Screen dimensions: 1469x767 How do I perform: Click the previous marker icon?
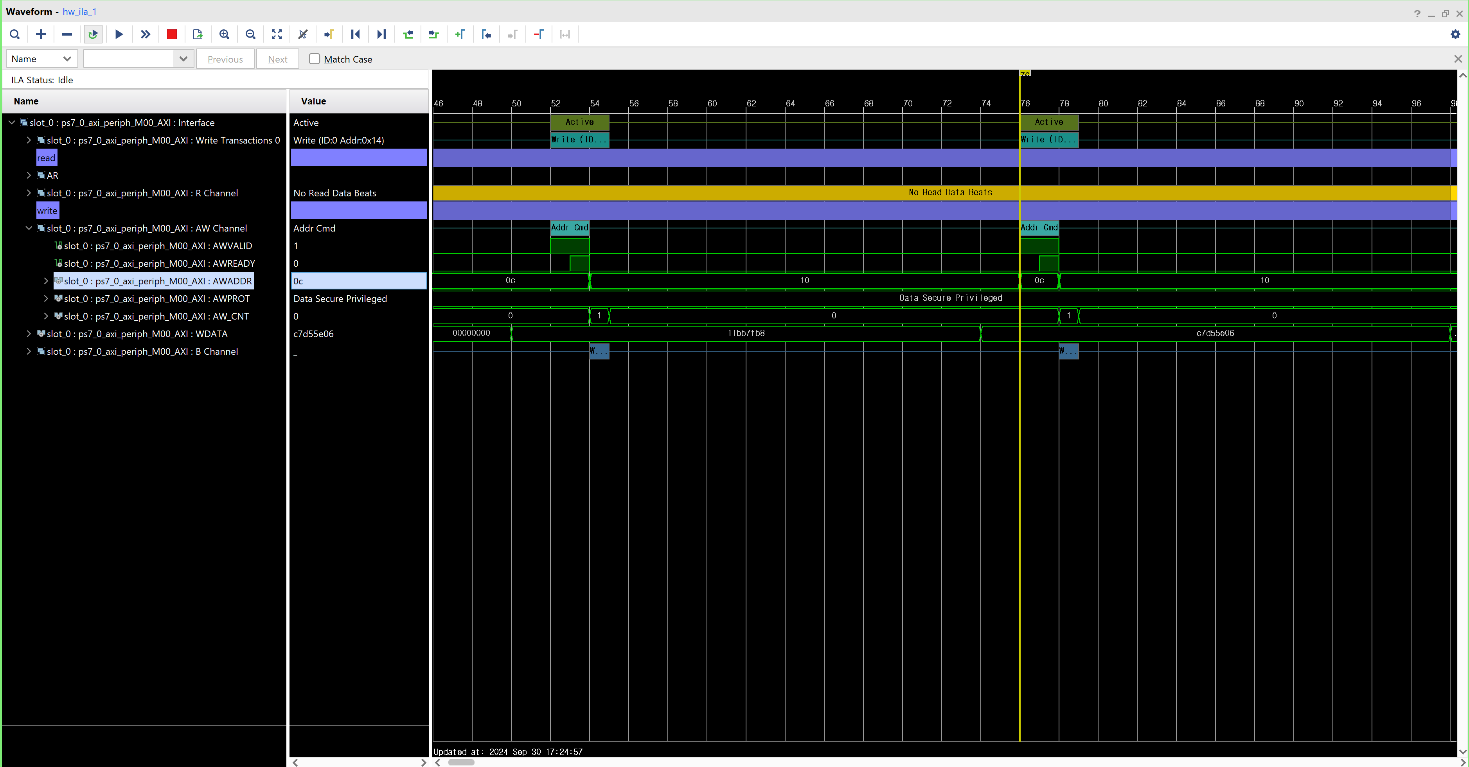pos(486,34)
